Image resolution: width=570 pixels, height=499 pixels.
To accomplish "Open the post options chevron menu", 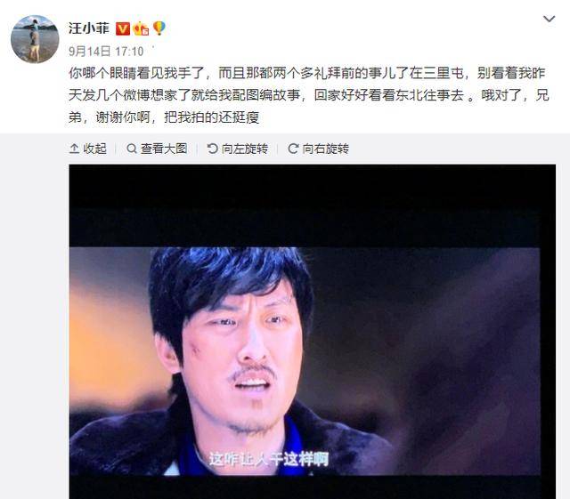I will [549, 19].
